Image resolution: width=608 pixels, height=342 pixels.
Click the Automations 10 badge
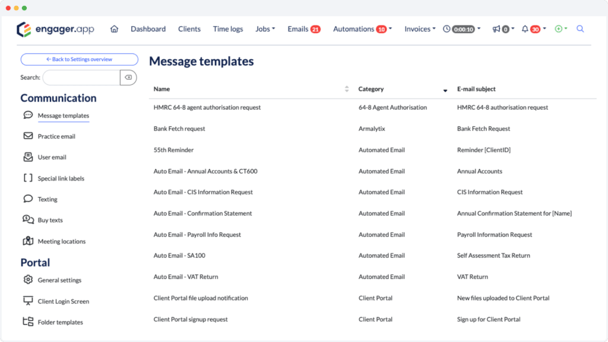point(382,30)
